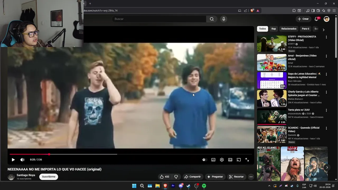Viewport: 338px width, 190px height.
Task: Open Brave main hamburger menu
Action: (x=334, y=11)
